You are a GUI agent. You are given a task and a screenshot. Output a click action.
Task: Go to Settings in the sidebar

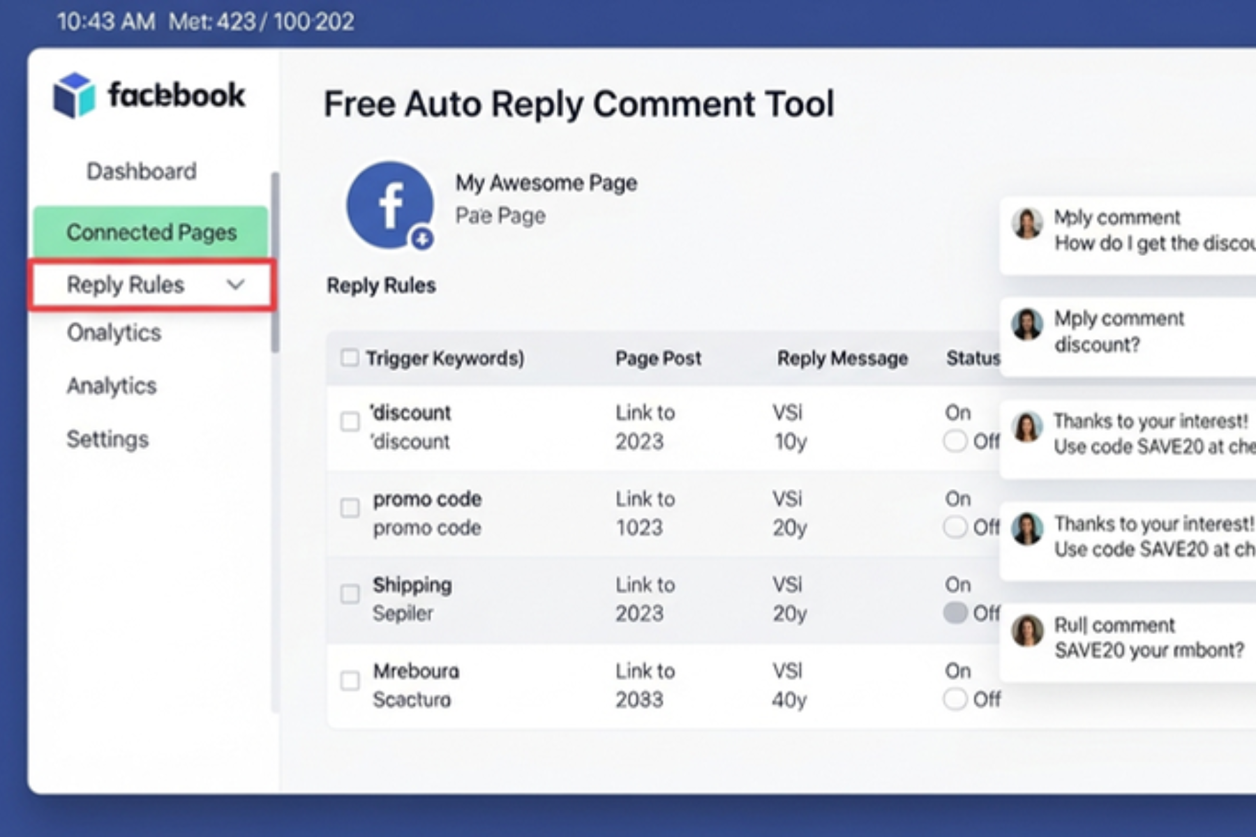107,439
